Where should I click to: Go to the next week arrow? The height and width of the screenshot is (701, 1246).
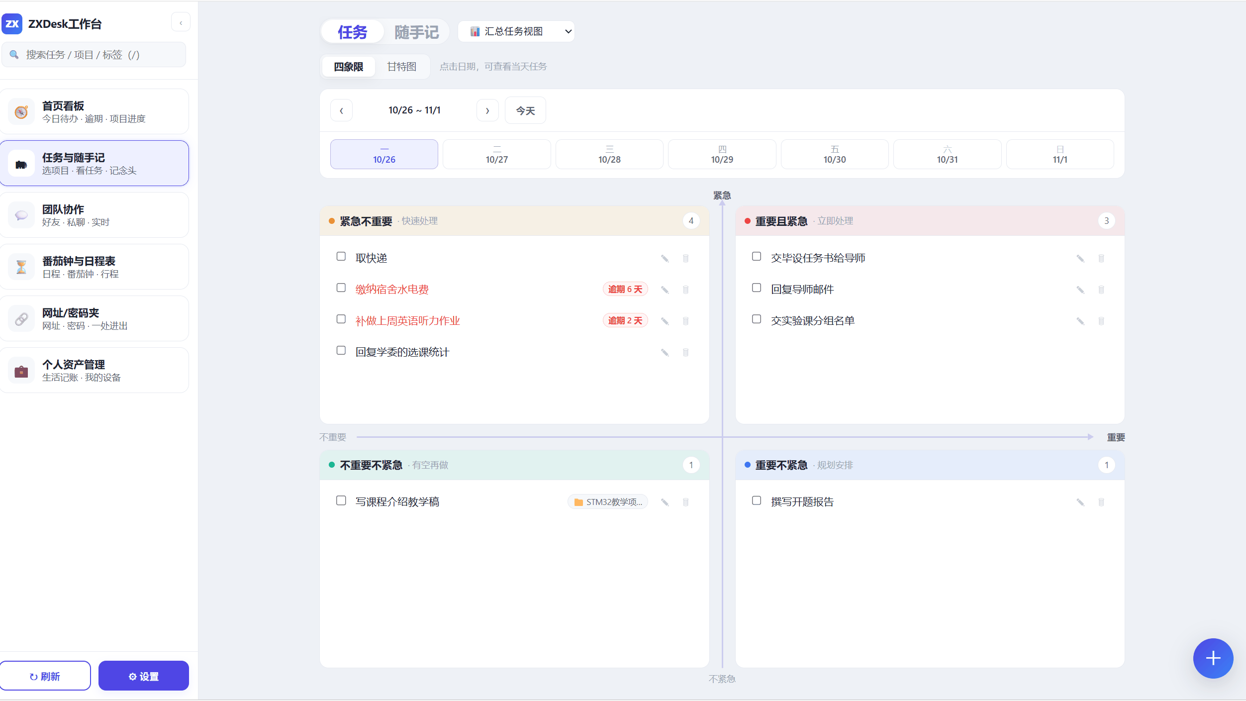click(x=487, y=110)
